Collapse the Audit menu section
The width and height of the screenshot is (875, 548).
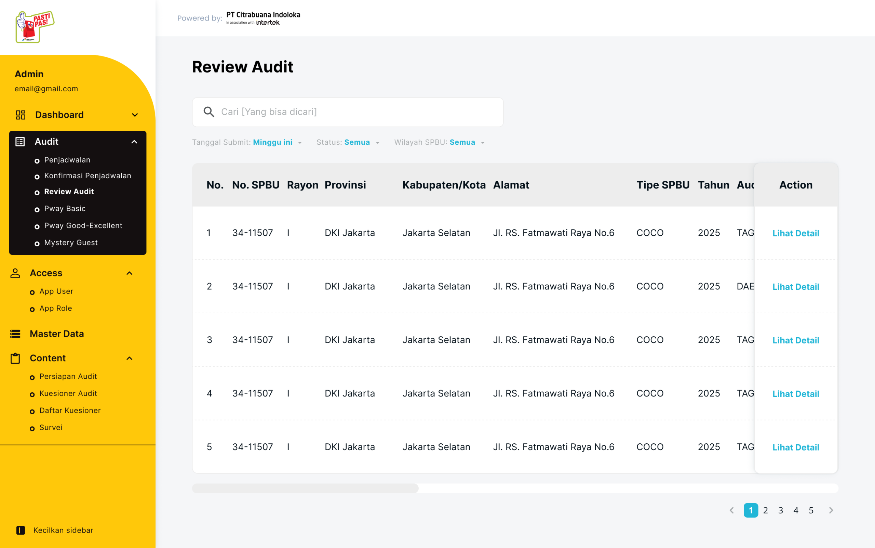[x=135, y=141]
